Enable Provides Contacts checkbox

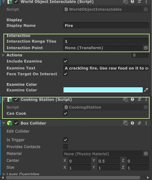pyautogui.click(x=66, y=147)
